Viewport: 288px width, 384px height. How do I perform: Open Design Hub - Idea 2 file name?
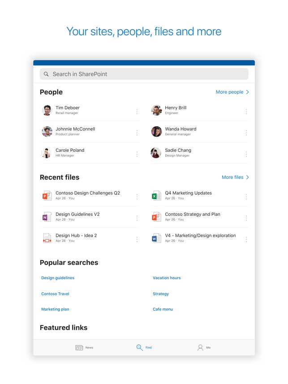tap(76, 235)
